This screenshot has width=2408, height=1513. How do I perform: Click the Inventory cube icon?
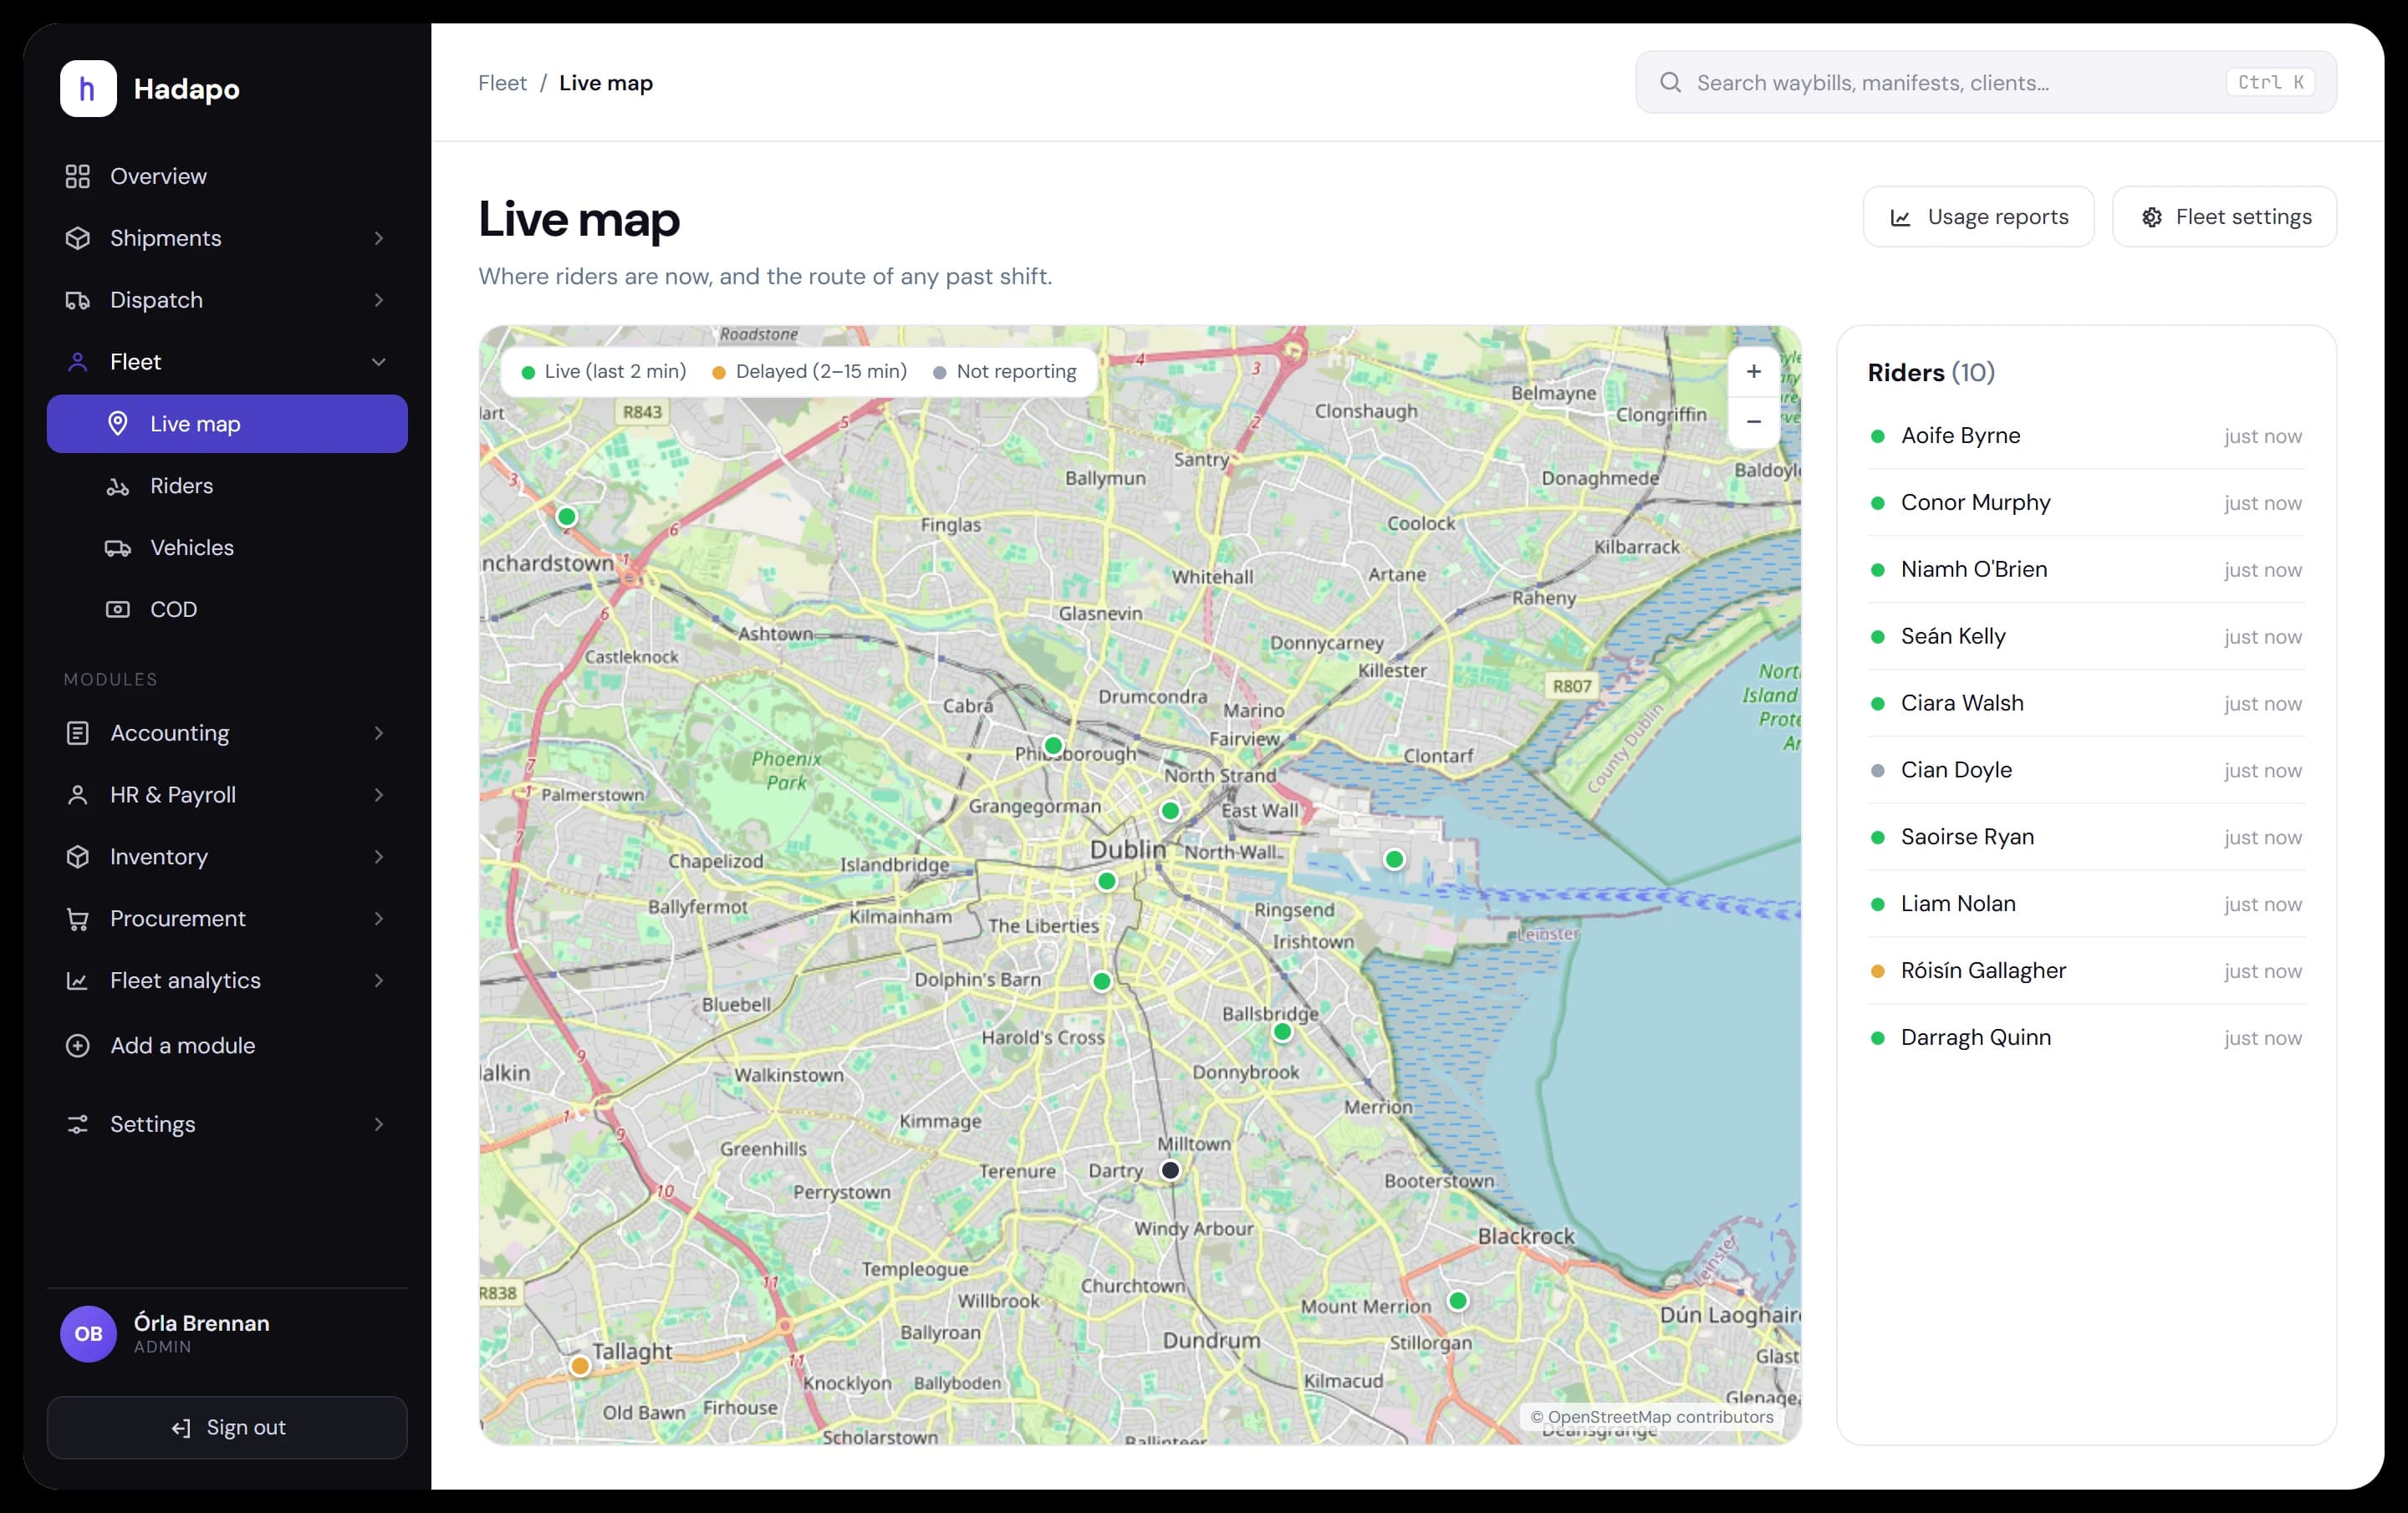click(77, 857)
